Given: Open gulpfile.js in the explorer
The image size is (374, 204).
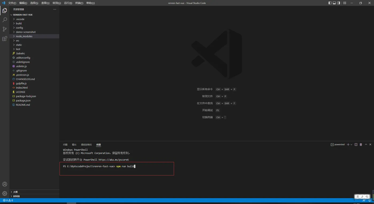Looking at the screenshot, I should 34,83.
